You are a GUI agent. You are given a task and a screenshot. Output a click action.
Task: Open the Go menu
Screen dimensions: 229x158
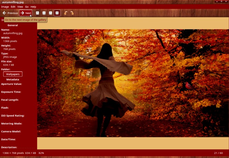pyautogui.click(x=27, y=7)
